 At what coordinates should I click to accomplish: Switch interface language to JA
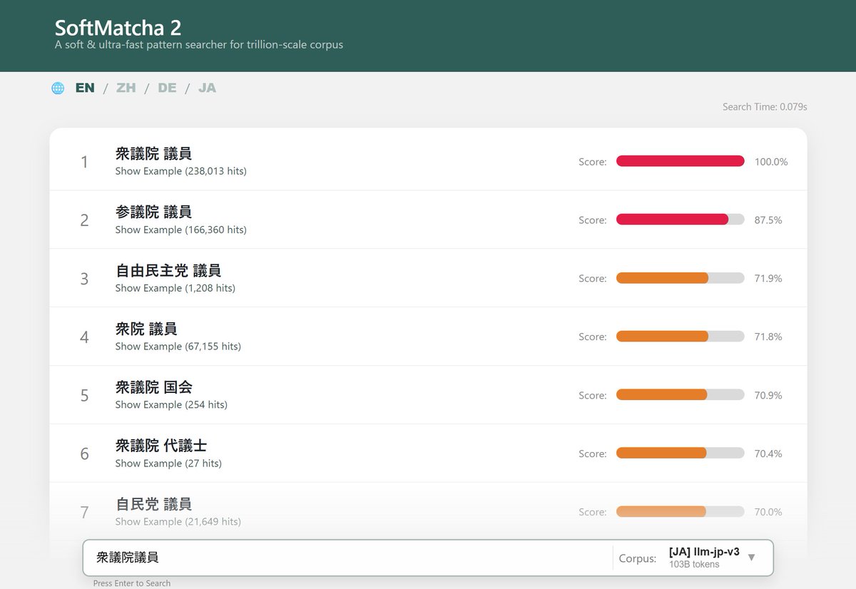coord(207,88)
